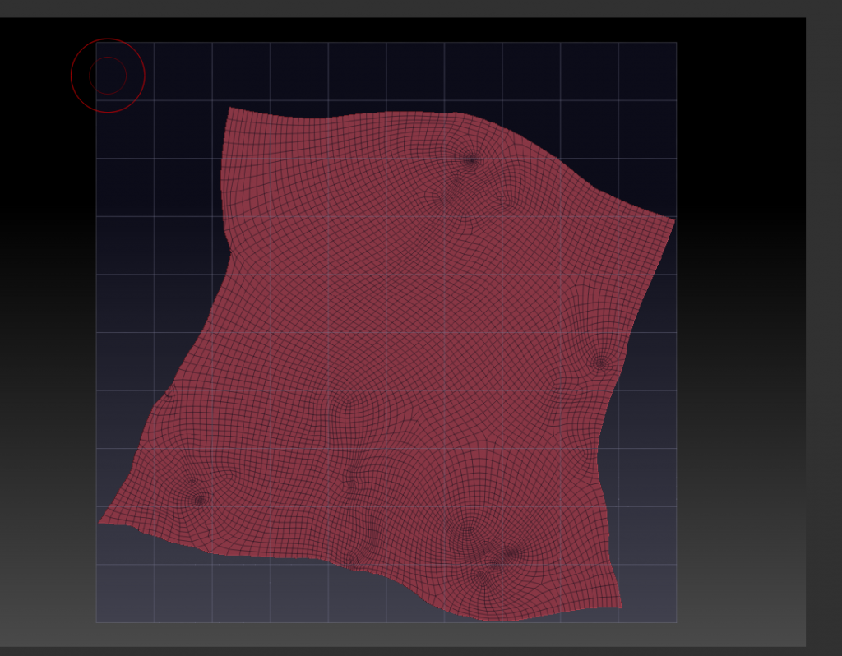This screenshot has width=842, height=656.
Task: Click the bottom-right corner of the red mesh
Action: (x=620, y=607)
